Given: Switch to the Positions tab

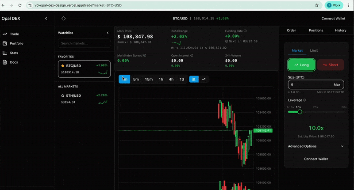Looking at the screenshot, I should click(316, 30).
